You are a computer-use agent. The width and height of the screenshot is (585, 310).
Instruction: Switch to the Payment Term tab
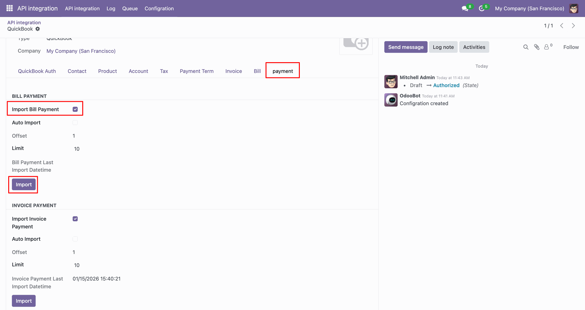[197, 71]
